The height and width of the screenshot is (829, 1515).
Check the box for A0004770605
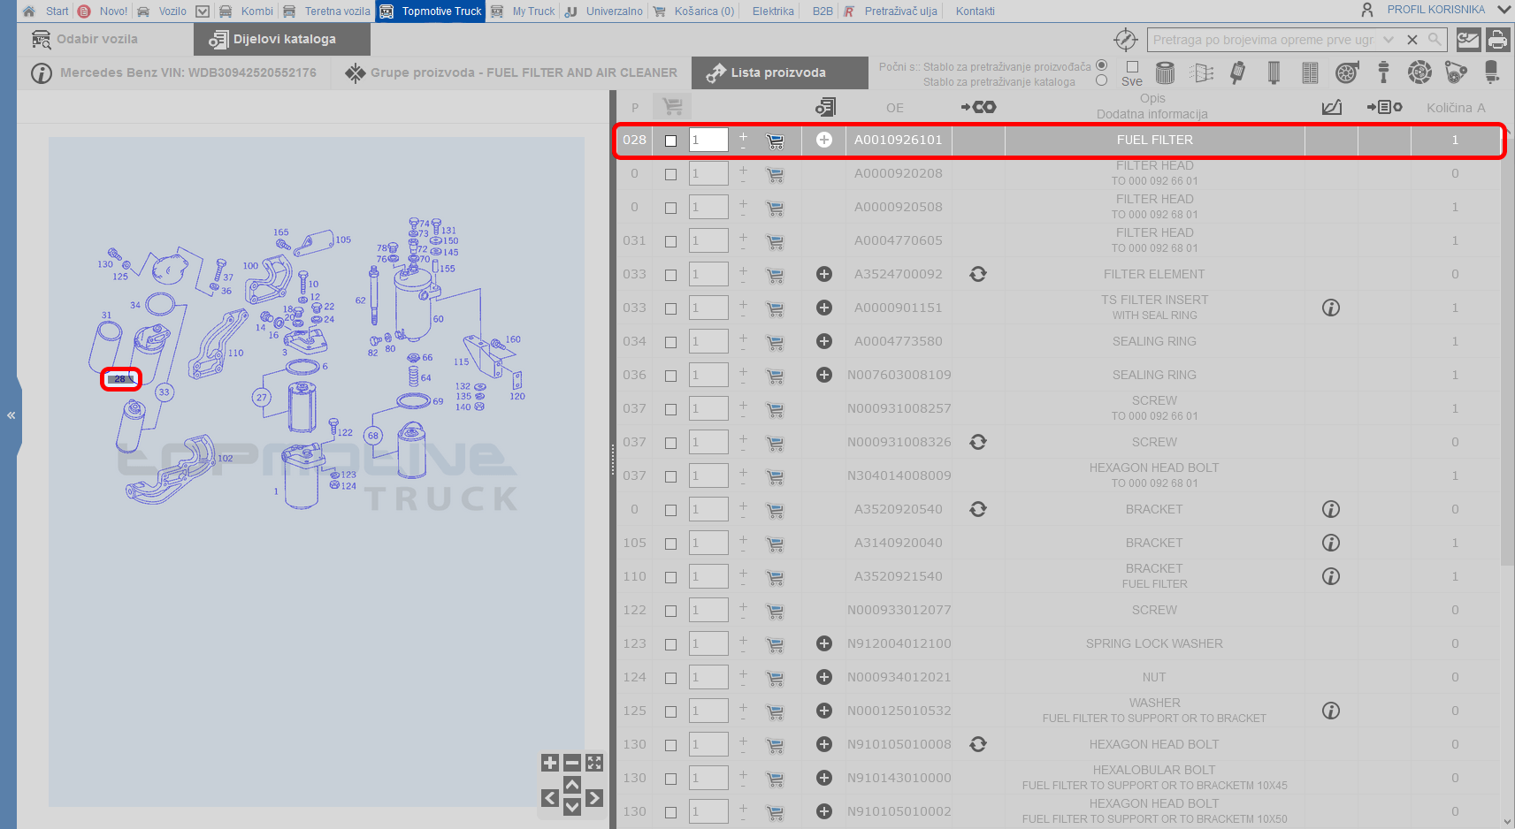click(670, 241)
